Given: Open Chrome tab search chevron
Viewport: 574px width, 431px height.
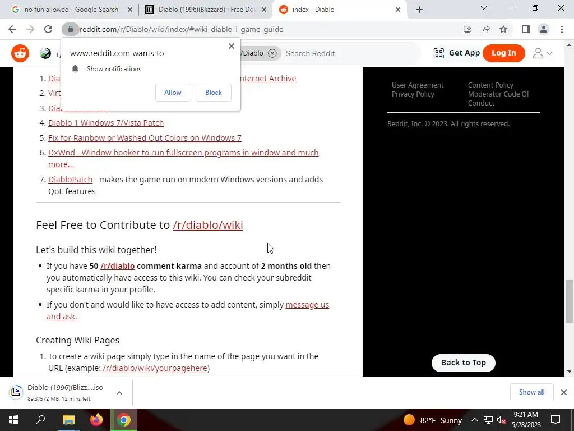Looking at the screenshot, I should pos(484,8).
